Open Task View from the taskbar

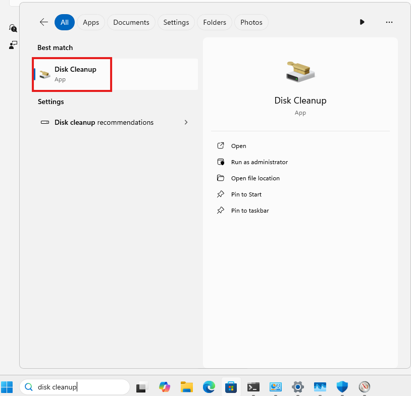click(x=142, y=387)
